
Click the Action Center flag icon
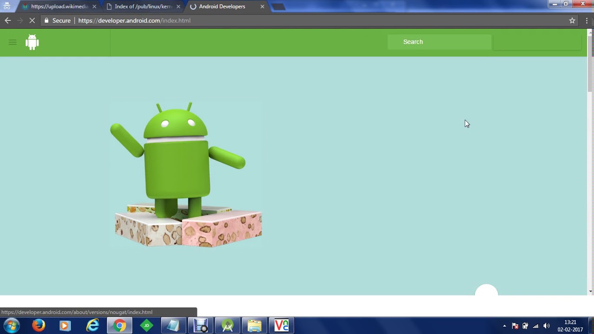[x=515, y=326]
